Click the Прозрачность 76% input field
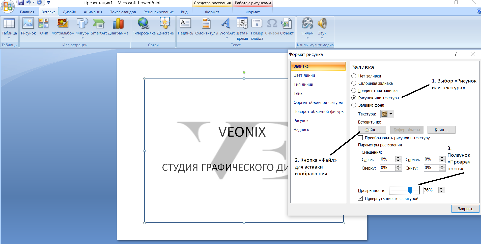Screen dimensions: 481x244 (431, 190)
